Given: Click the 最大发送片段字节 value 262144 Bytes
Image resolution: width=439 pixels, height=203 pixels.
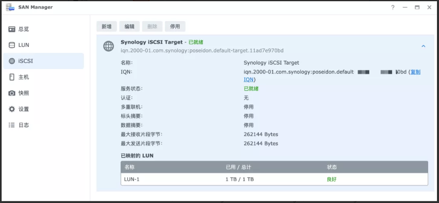Looking at the screenshot, I should coord(261,143).
